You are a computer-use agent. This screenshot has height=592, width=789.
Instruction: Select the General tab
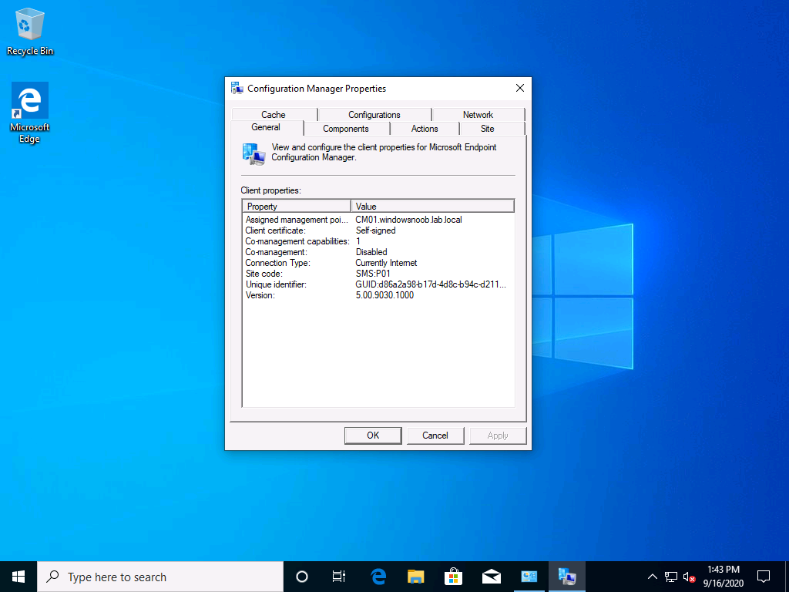(266, 127)
